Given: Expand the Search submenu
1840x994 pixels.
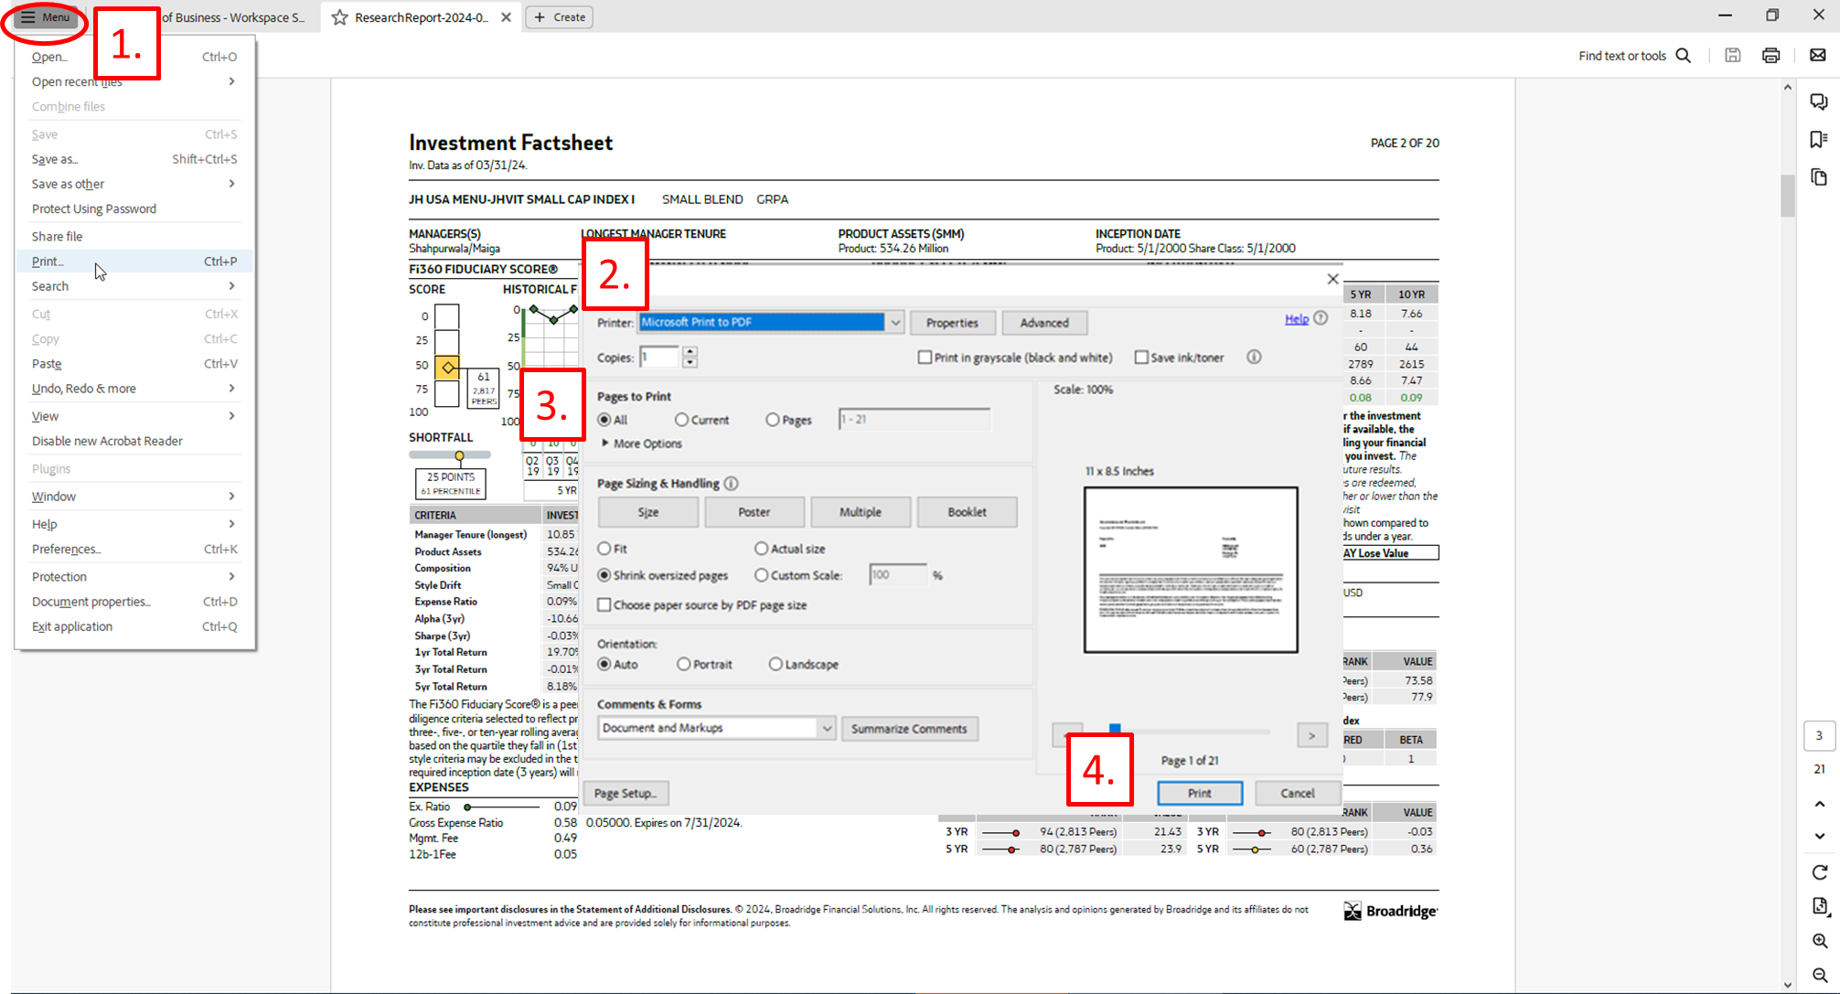Looking at the screenshot, I should tap(134, 286).
